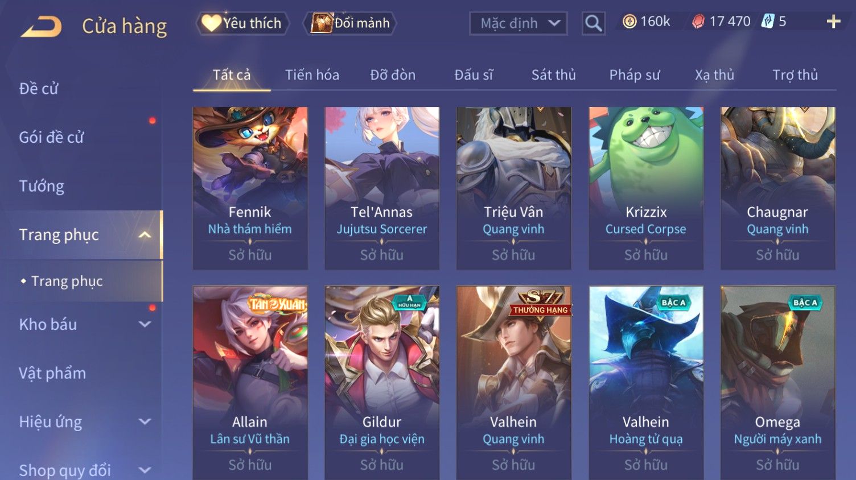Open favorites with heart icon Yêu thích
The image size is (856, 480).
(x=243, y=23)
